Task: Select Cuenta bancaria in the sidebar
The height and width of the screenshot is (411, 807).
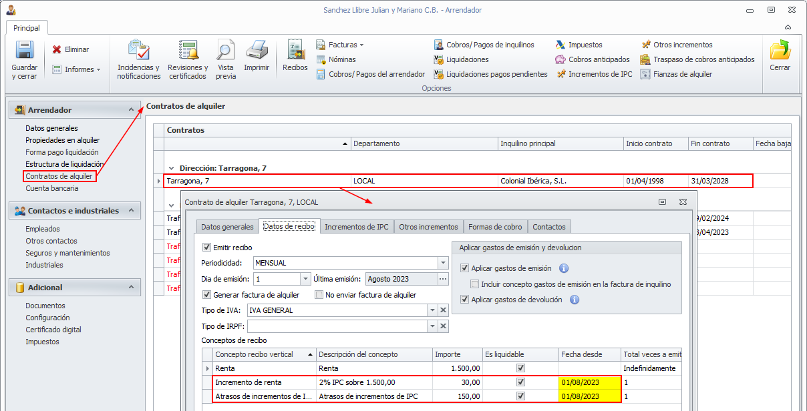Action: click(x=51, y=188)
